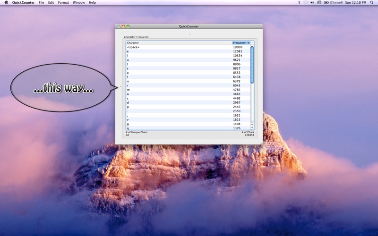Open the QuickCounter application menu
Image resolution: width=378 pixels, height=236 pixels.
coord(23,2)
